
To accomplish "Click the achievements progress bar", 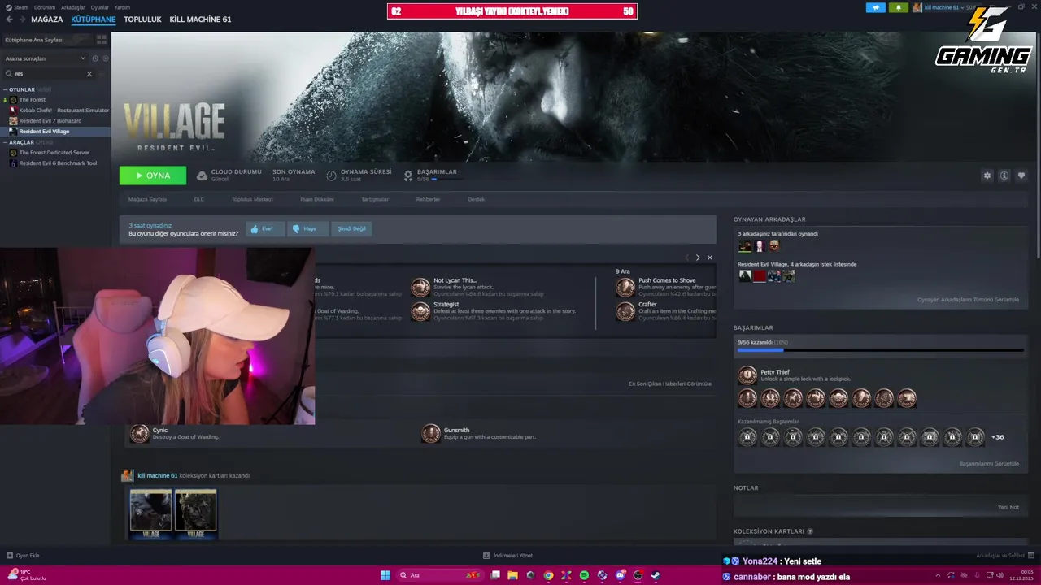I will coord(881,350).
